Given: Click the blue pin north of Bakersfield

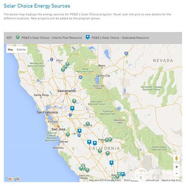Looking at the screenshot, I should point(112,163).
